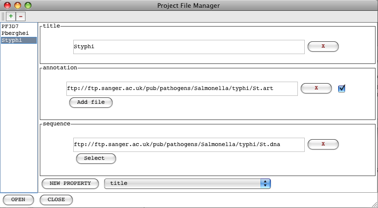Click the OPEN button
This screenshot has width=378, height=208.
[x=18, y=200]
